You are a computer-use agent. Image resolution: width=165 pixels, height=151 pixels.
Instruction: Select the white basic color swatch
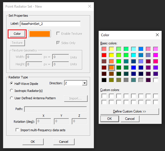click(156, 80)
